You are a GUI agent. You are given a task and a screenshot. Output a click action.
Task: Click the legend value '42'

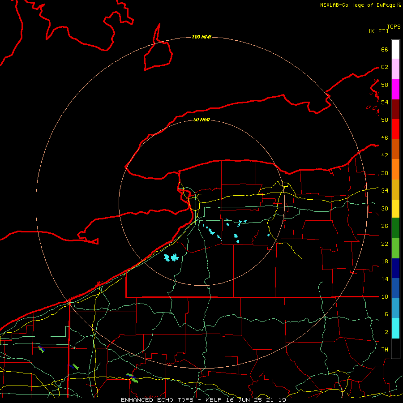(x=385, y=155)
